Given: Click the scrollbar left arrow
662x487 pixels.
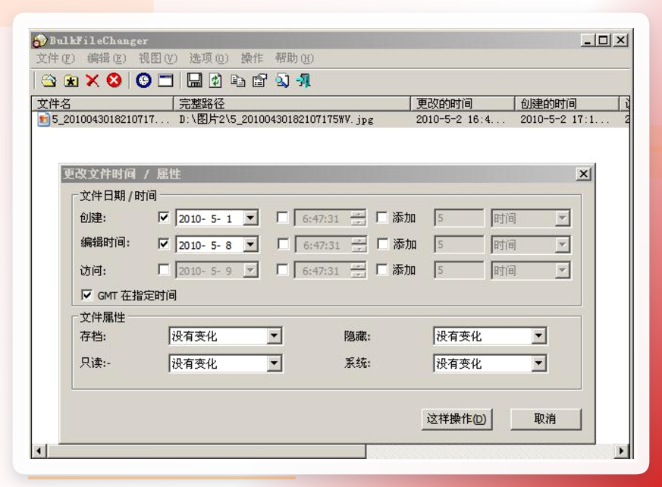Looking at the screenshot, I should 39,451.
